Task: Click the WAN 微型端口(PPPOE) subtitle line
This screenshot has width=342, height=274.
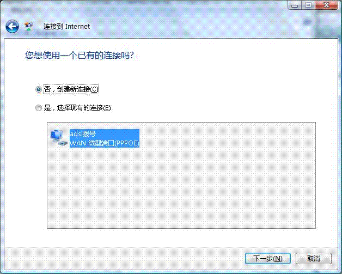Action: tap(104, 143)
